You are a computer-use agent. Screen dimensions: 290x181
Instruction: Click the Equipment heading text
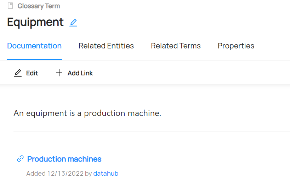[35, 22]
